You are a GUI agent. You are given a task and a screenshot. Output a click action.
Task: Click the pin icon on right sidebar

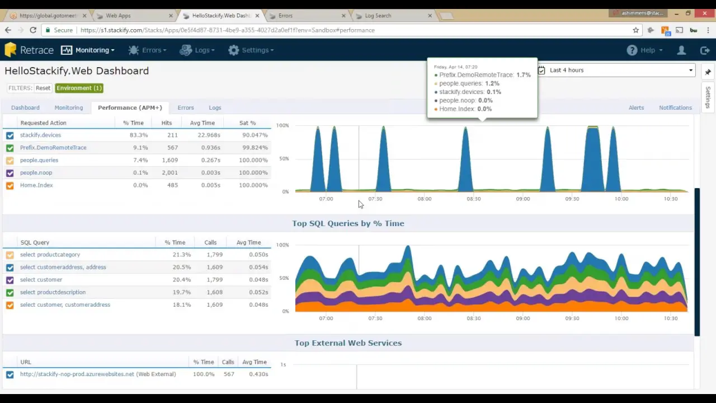click(x=708, y=72)
